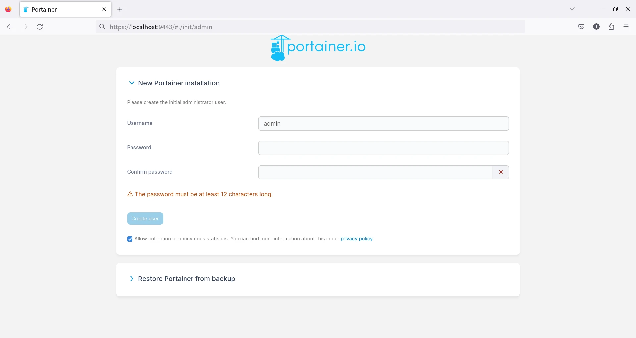The image size is (636, 338).
Task: Click the Portainer.io logo
Action: (318, 48)
